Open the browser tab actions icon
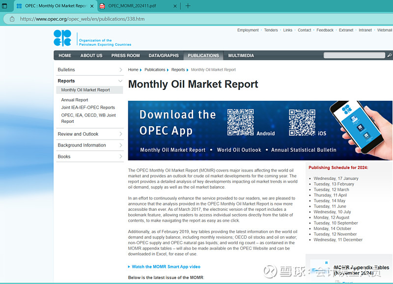Viewport: 393px width, 284px height. pos(4,6)
